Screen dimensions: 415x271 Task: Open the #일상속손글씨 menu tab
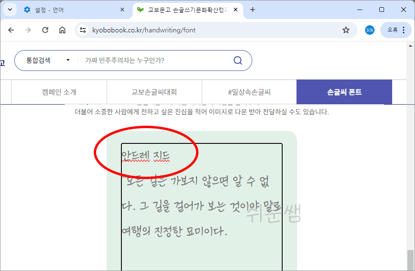click(249, 92)
